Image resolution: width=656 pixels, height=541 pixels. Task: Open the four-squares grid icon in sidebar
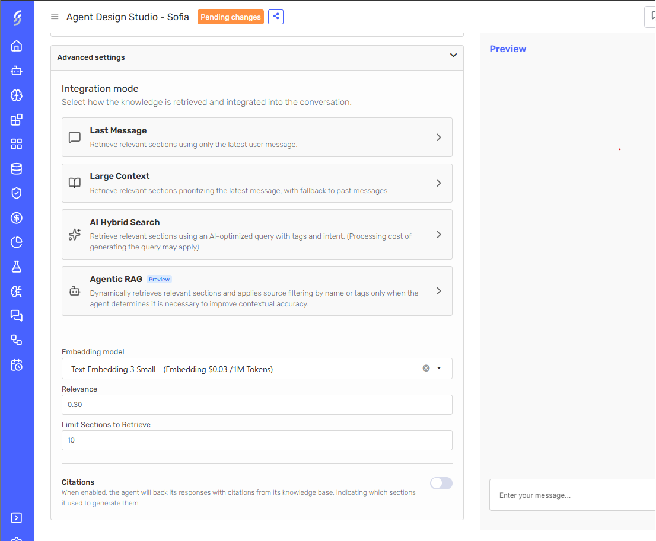pos(17,144)
